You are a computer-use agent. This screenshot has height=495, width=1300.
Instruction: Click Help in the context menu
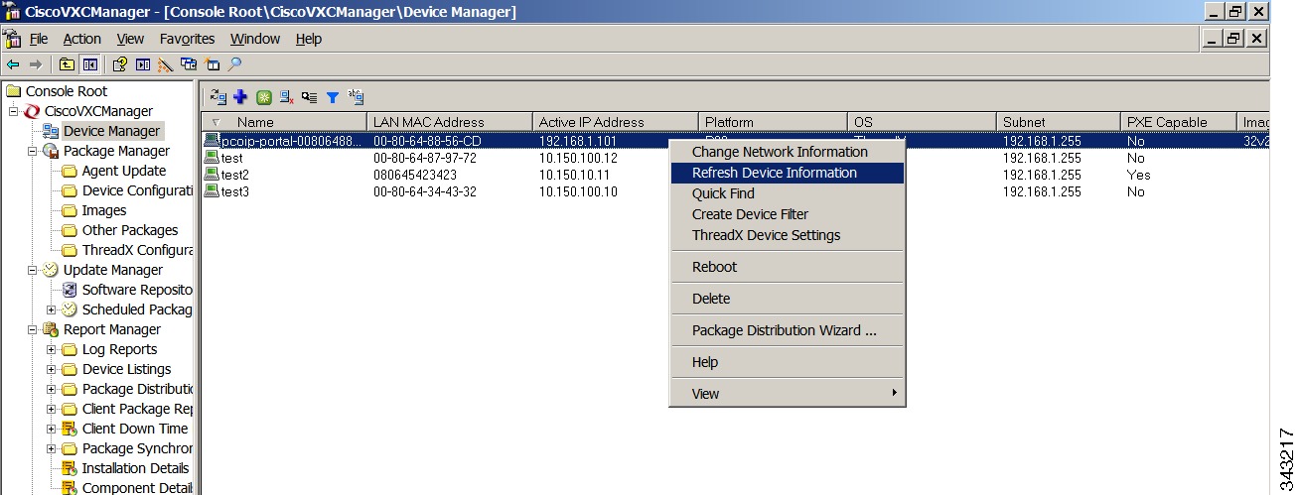(788, 362)
